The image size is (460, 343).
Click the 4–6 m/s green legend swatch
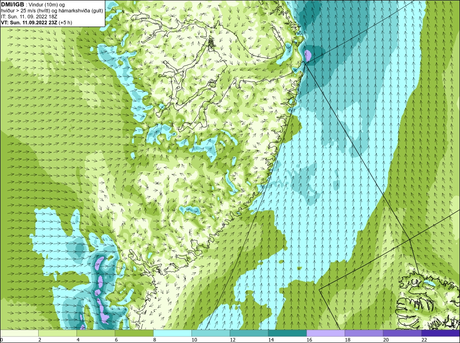click(96, 333)
